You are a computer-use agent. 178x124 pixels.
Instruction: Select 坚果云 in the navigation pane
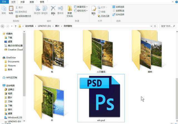(9, 90)
